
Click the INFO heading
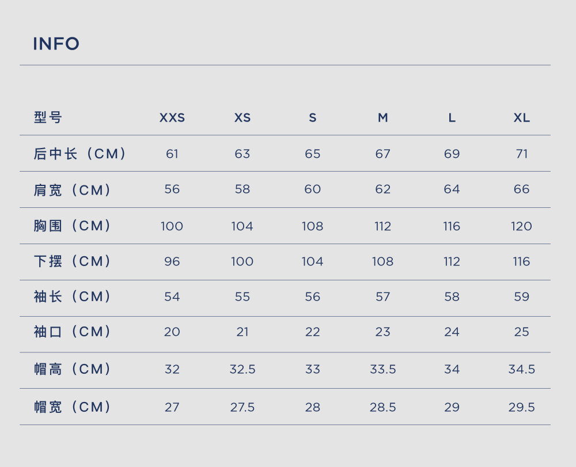[56, 44]
